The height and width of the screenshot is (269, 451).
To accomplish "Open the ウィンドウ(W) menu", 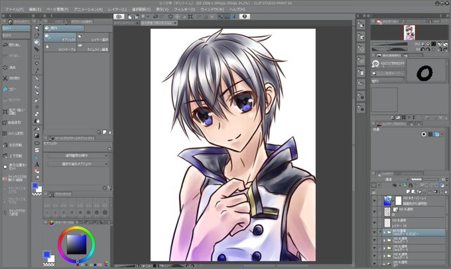I will coord(212,9).
